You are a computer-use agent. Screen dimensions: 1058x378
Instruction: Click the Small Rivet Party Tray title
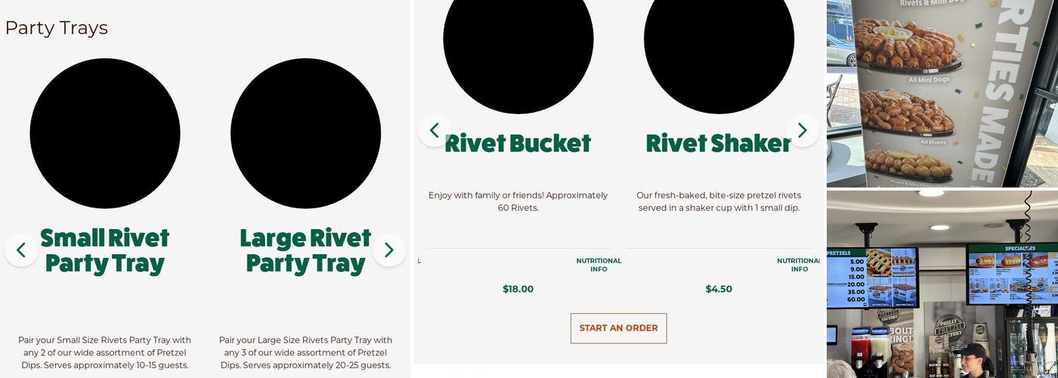(105, 250)
